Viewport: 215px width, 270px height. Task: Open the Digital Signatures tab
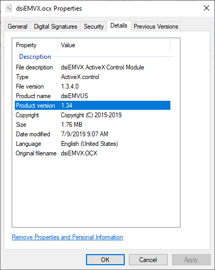click(x=56, y=27)
